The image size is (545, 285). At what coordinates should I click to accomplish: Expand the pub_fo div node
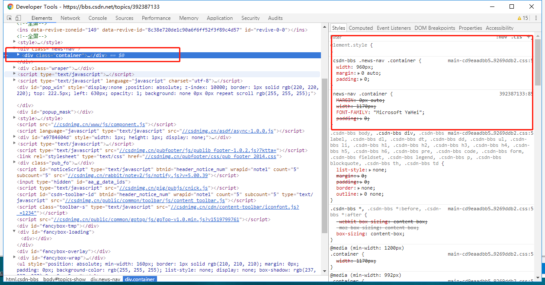pyautogui.click(x=15, y=163)
